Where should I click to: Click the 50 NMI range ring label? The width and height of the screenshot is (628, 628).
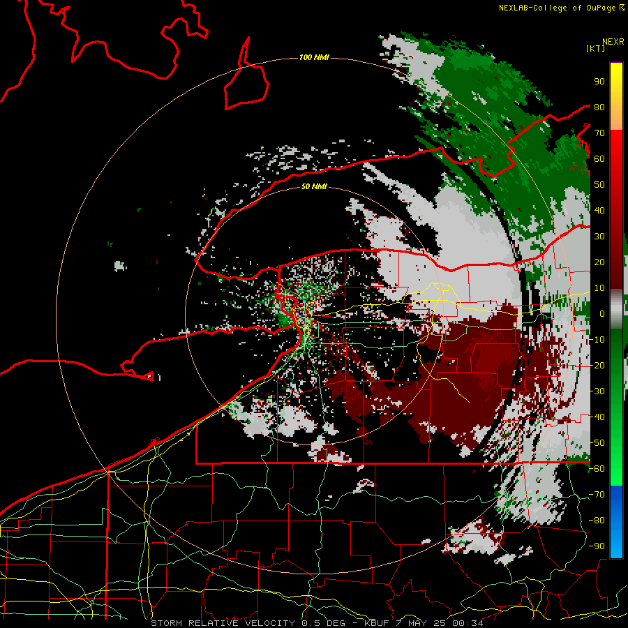coord(314,186)
